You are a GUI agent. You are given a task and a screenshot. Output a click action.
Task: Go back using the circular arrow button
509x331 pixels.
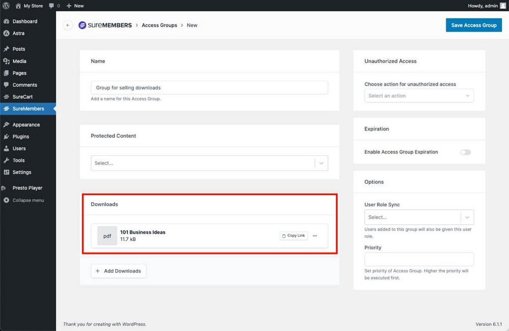point(68,25)
